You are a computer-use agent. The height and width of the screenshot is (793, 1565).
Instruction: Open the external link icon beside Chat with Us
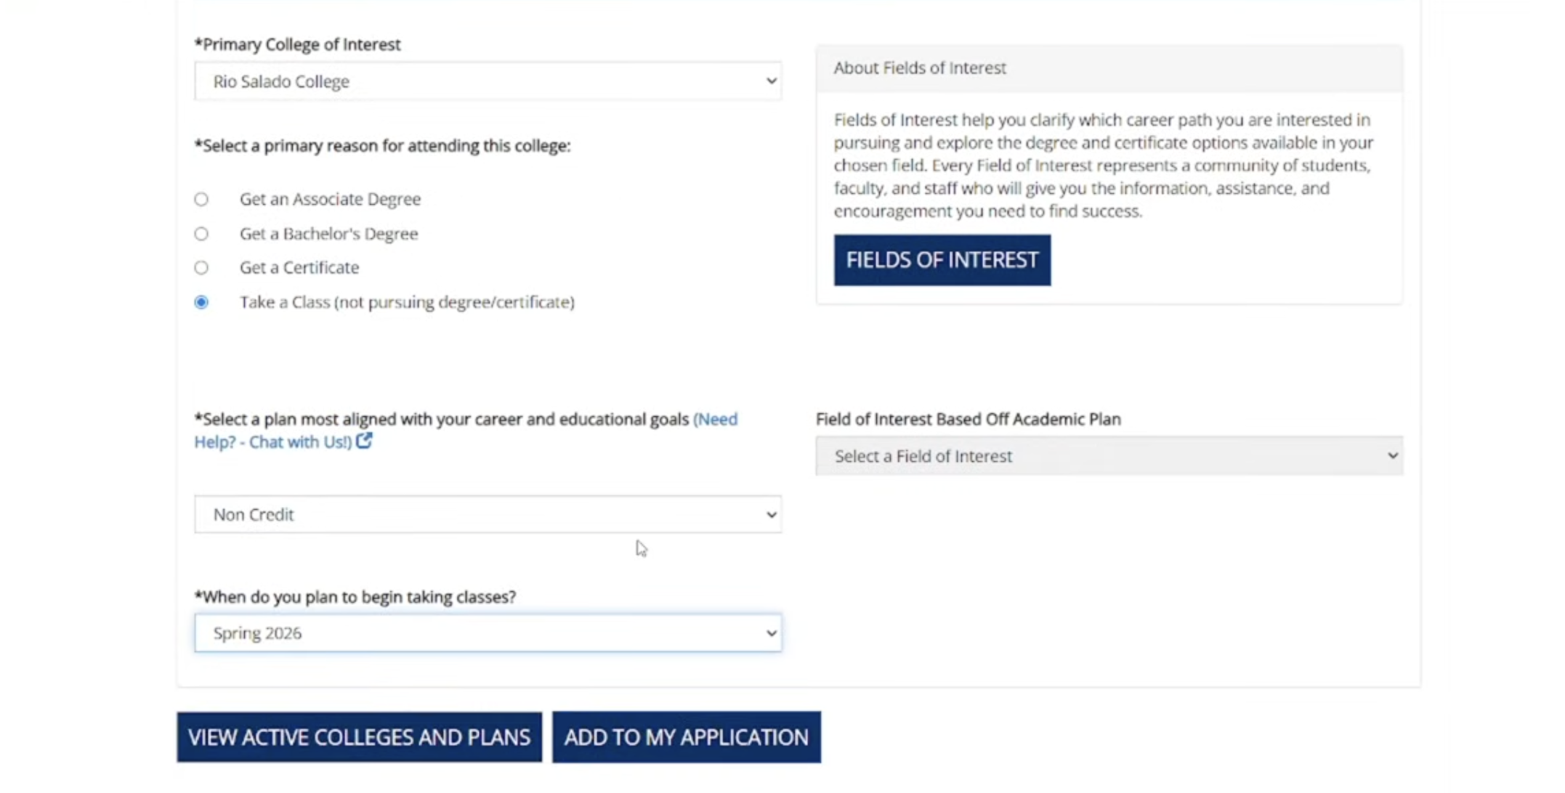point(364,441)
